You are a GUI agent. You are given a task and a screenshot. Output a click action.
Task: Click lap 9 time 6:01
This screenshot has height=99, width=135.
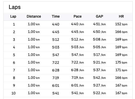(56, 85)
